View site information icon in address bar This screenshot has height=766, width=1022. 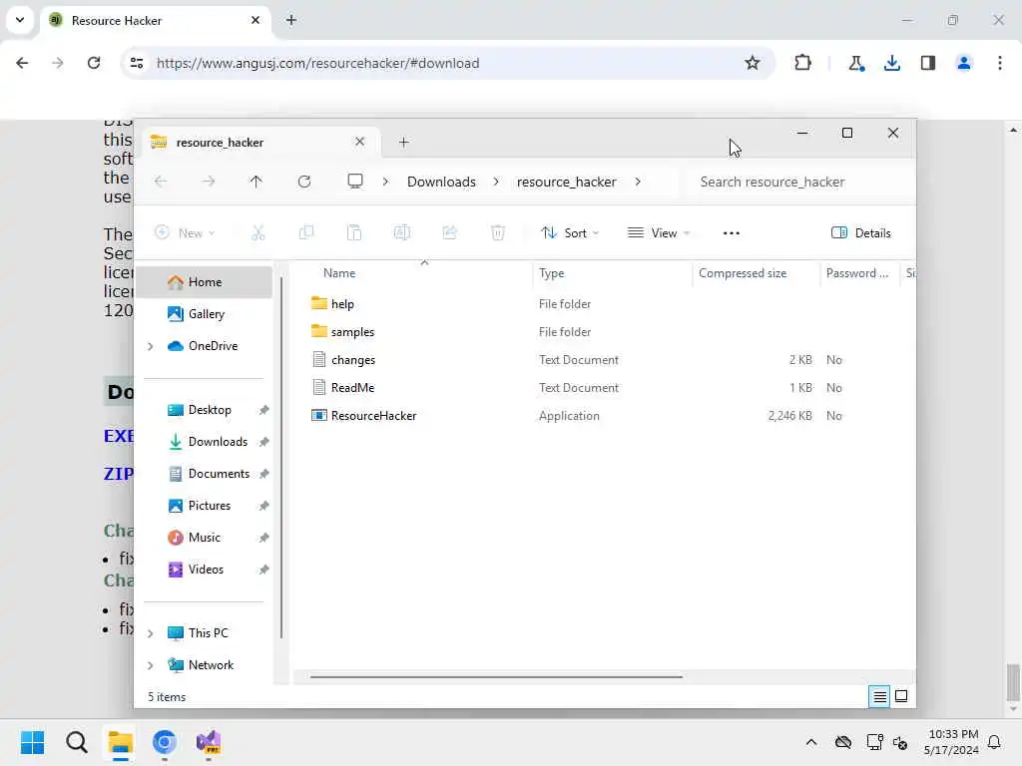137,63
